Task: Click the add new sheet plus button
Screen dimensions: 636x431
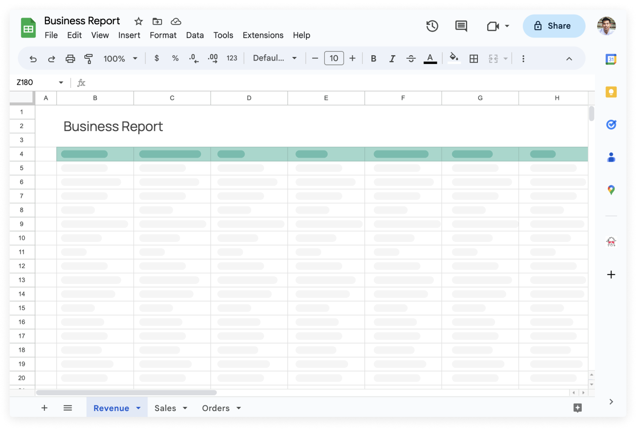Action: pyautogui.click(x=44, y=408)
